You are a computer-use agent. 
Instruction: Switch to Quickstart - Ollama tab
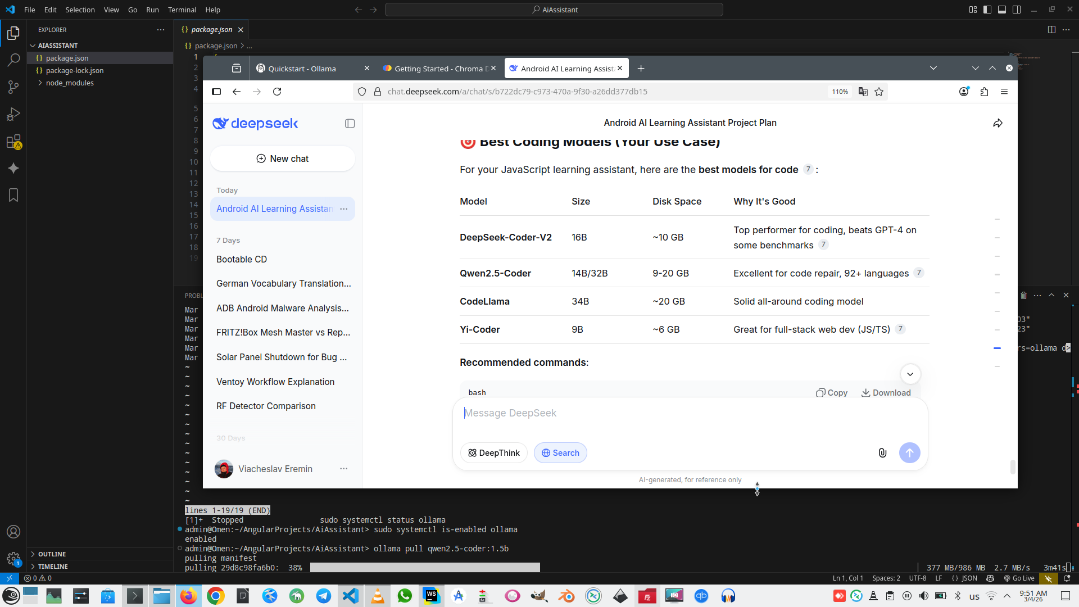(x=302, y=69)
